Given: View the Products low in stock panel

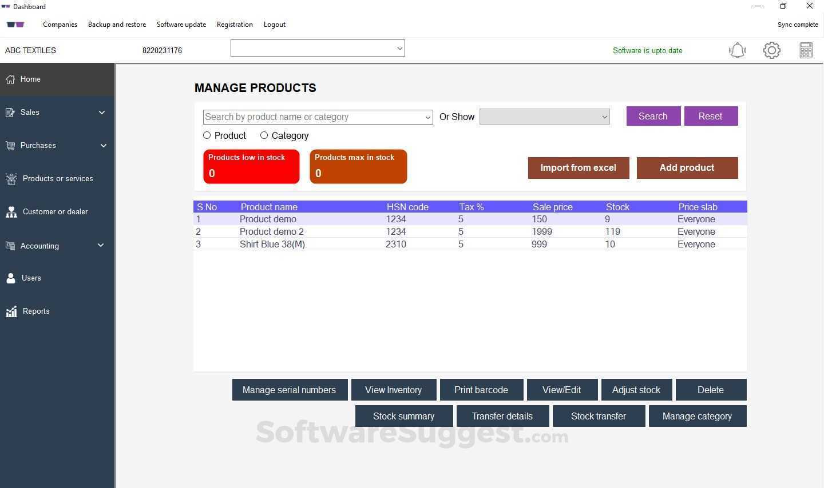Looking at the screenshot, I should tap(251, 166).
